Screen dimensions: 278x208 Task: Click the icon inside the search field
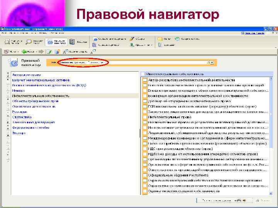tap(208, 63)
